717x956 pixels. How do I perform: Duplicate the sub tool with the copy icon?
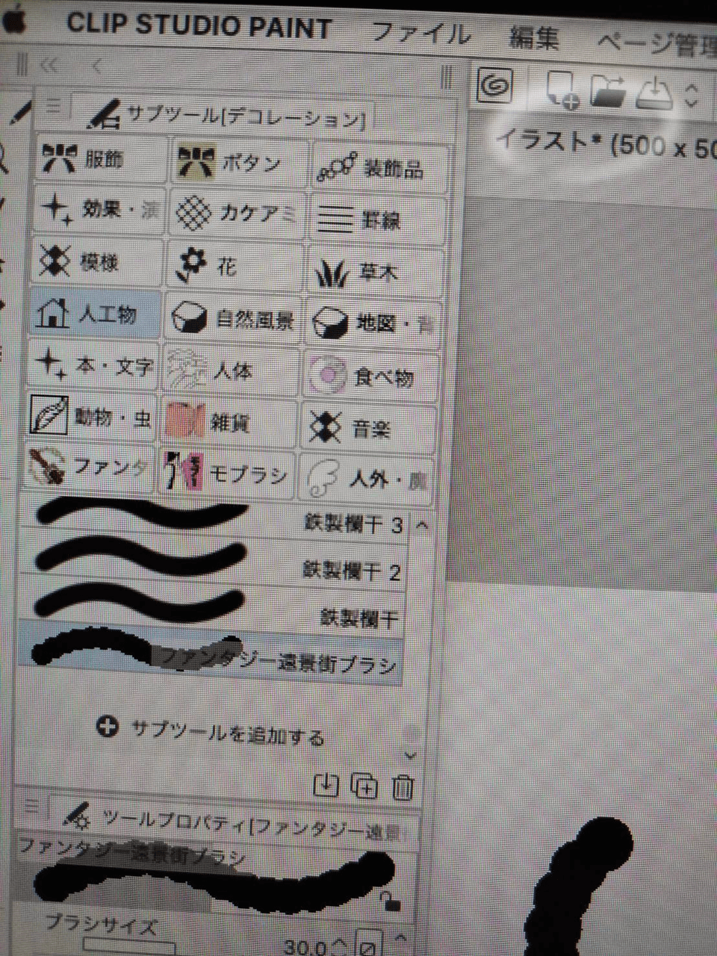click(364, 784)
